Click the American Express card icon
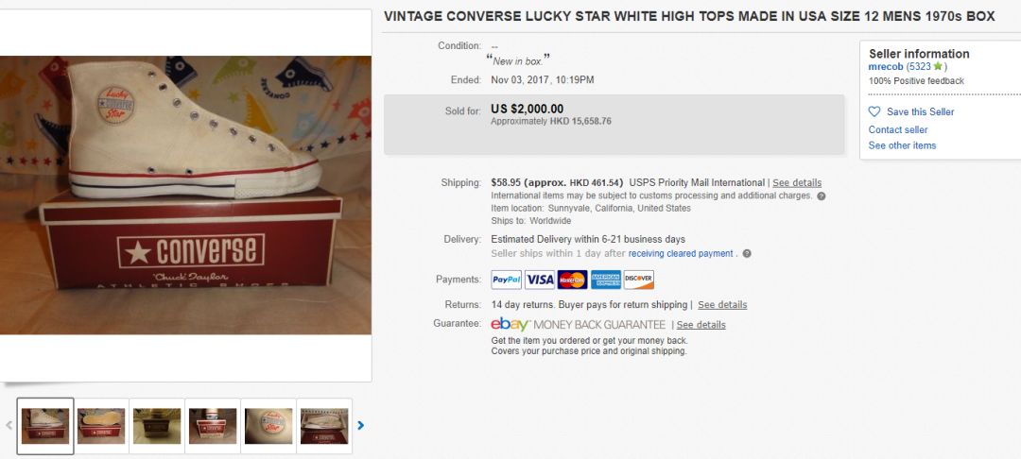This screenshot has width=1021, height=459. [x=606, y=280]
